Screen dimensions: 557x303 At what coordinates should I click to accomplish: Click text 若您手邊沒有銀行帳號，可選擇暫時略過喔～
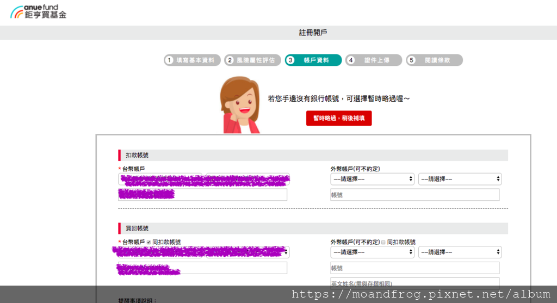(339, 99)
